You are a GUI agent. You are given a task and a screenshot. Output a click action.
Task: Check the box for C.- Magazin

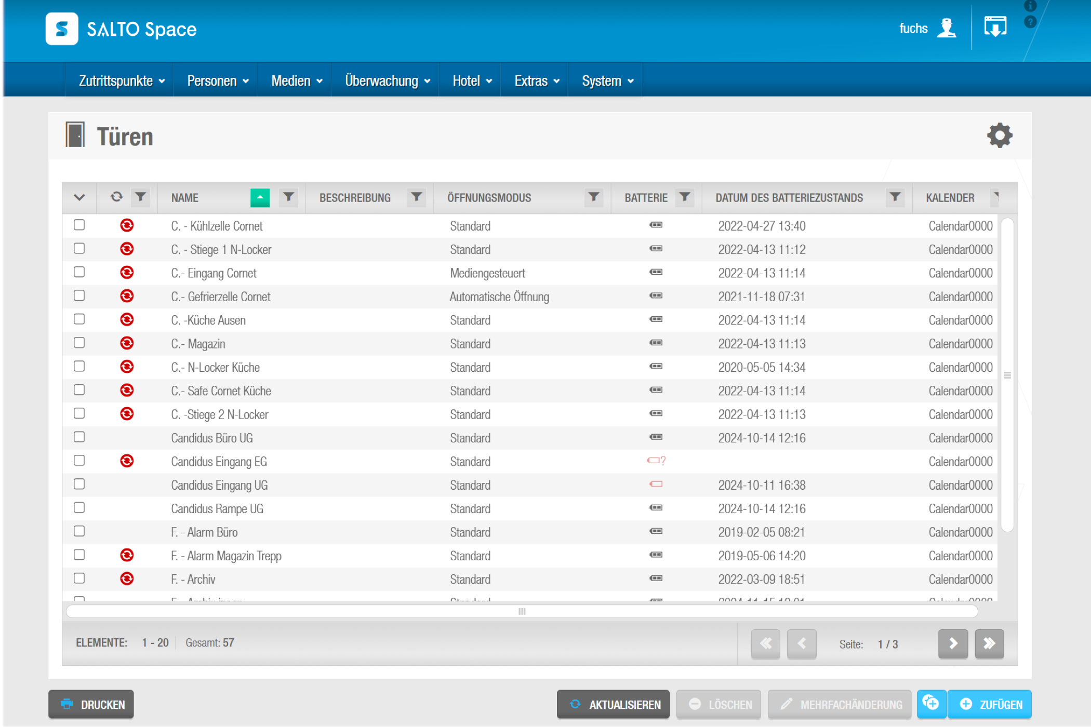click(79, 343)
